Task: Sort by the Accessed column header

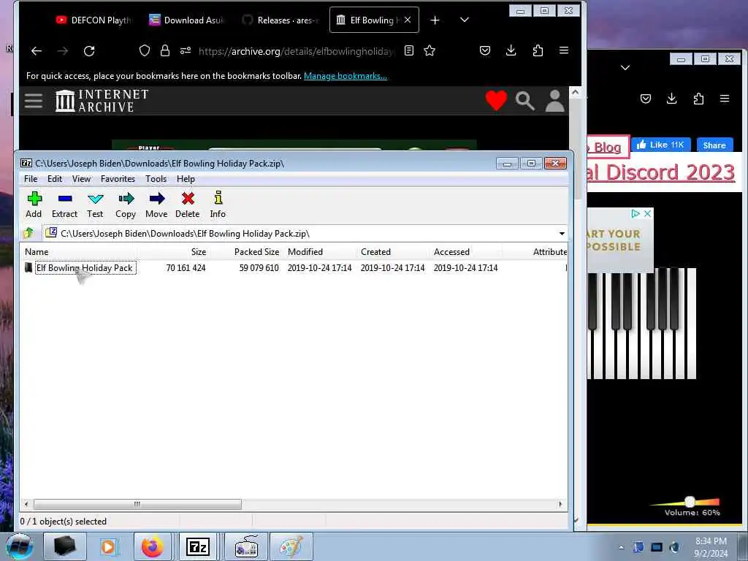Action: (451, 252)
